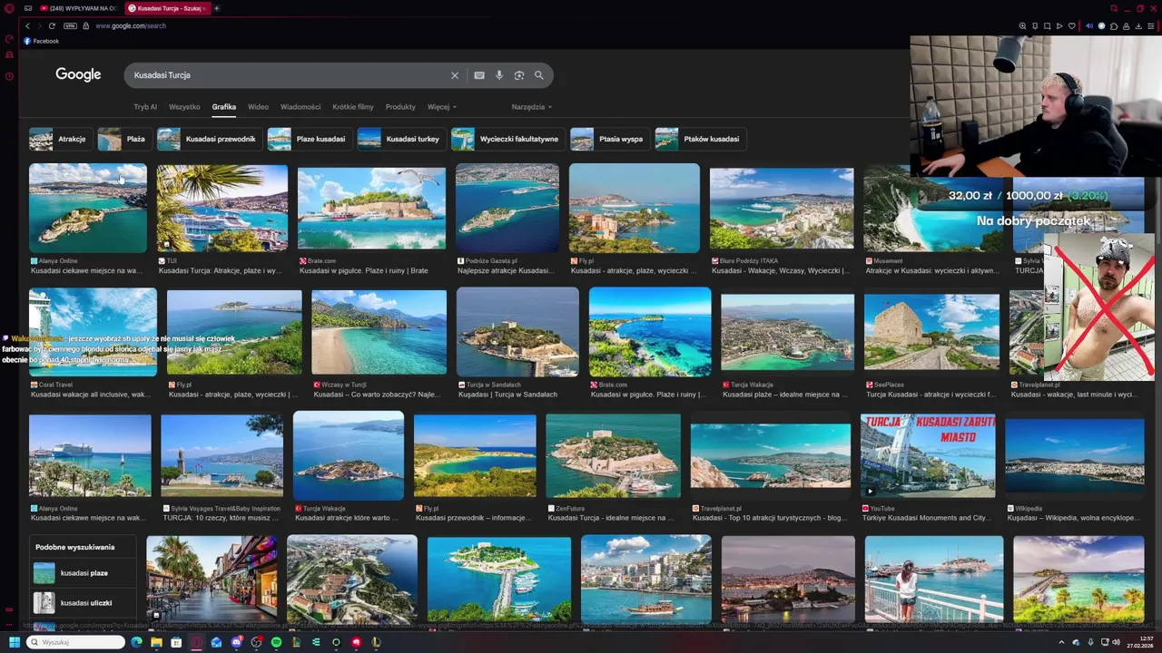Click the Wyszukaj taskbar search box

75,642
